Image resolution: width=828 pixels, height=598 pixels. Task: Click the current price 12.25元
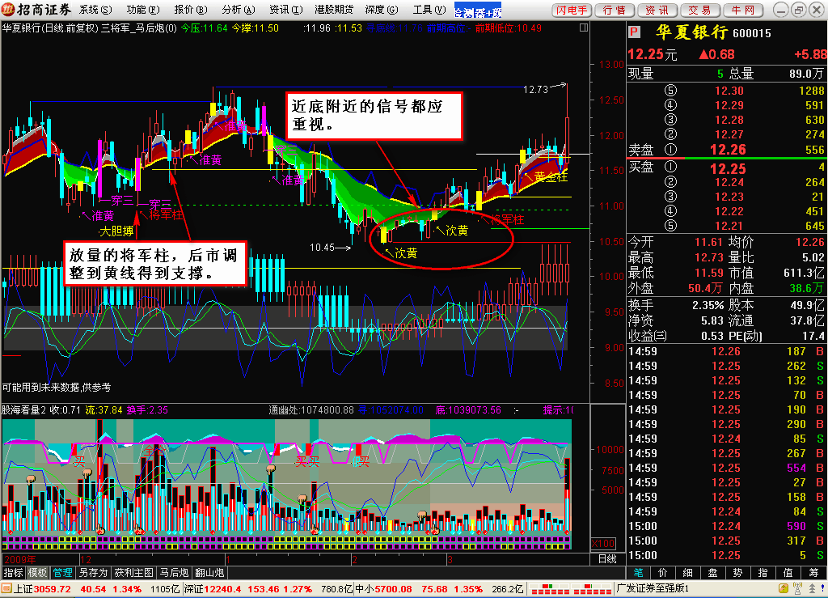653,54
